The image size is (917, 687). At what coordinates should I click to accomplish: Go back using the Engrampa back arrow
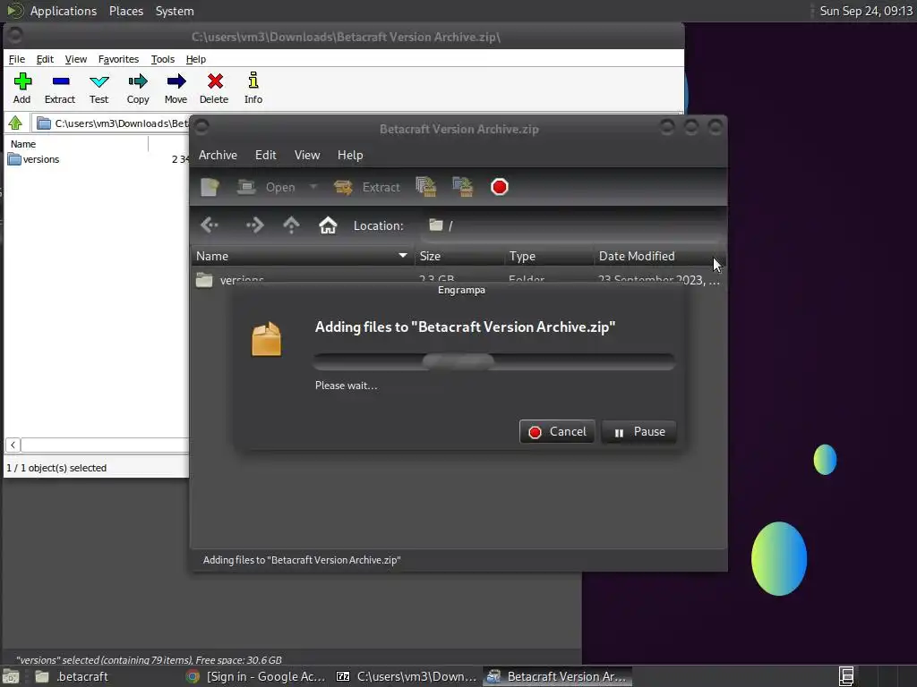tap(210, 225)
